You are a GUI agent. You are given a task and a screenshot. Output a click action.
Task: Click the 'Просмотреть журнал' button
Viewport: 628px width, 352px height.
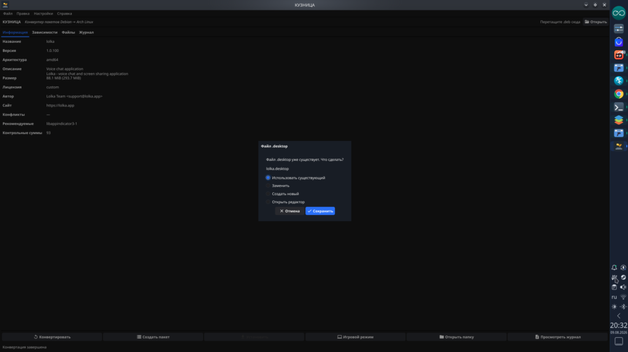(x=557, y=337)
